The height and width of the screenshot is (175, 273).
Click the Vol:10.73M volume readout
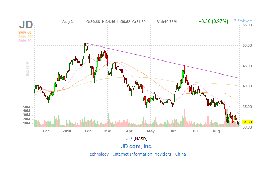(x=167, y=22)
